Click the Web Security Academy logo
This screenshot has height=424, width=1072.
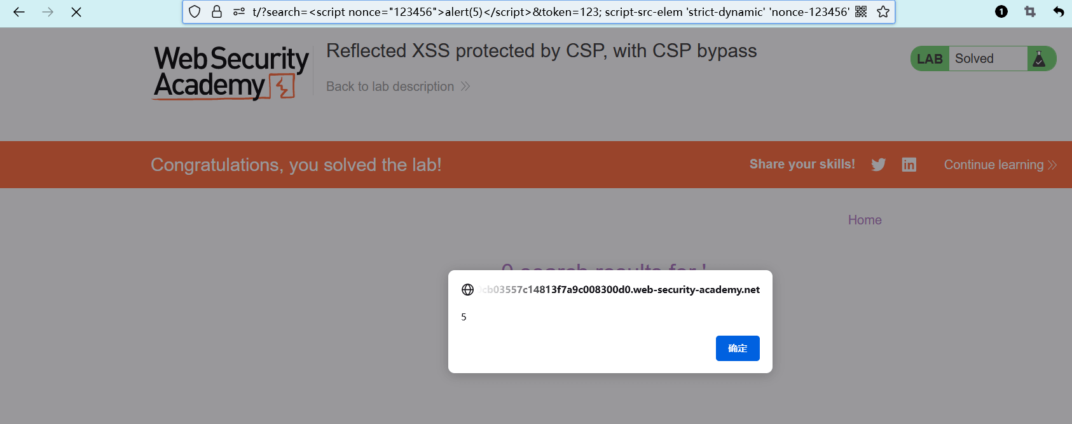click(231, 72)
